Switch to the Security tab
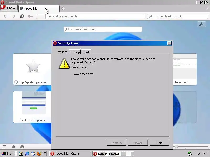 tap(75, 52)
